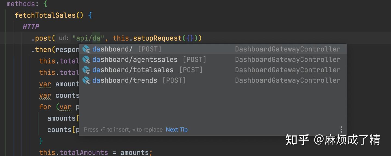
Task: Click the endpoint icon beside dashboard/agentssales
Action: (x=86, y=60)
